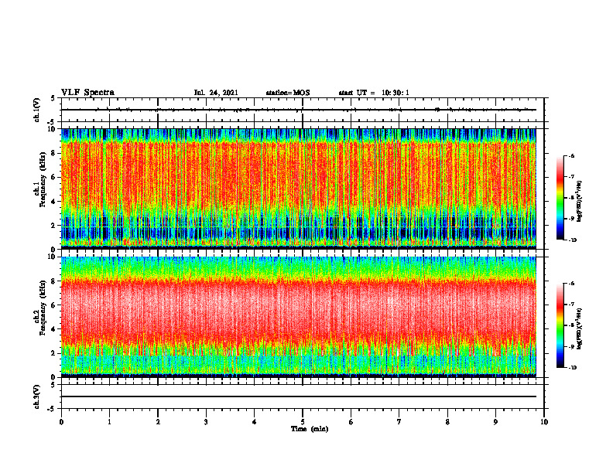Click the "station=MOS" header label
The height and width of the screenshot is (473, 613).
pos(288,93)
